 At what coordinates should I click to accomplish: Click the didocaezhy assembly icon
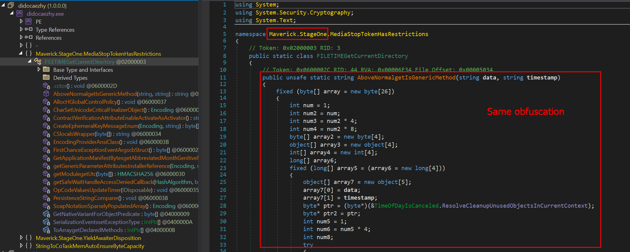click(11, 5)
